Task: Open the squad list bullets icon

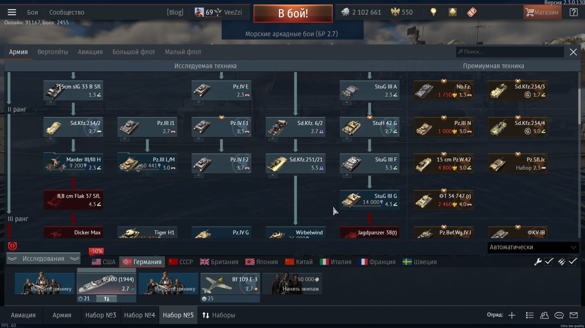Action: coord(530,315)
